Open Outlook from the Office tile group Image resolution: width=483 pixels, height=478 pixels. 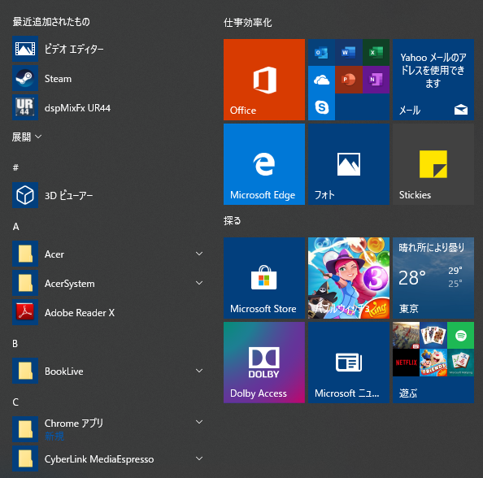coord(321,52)
